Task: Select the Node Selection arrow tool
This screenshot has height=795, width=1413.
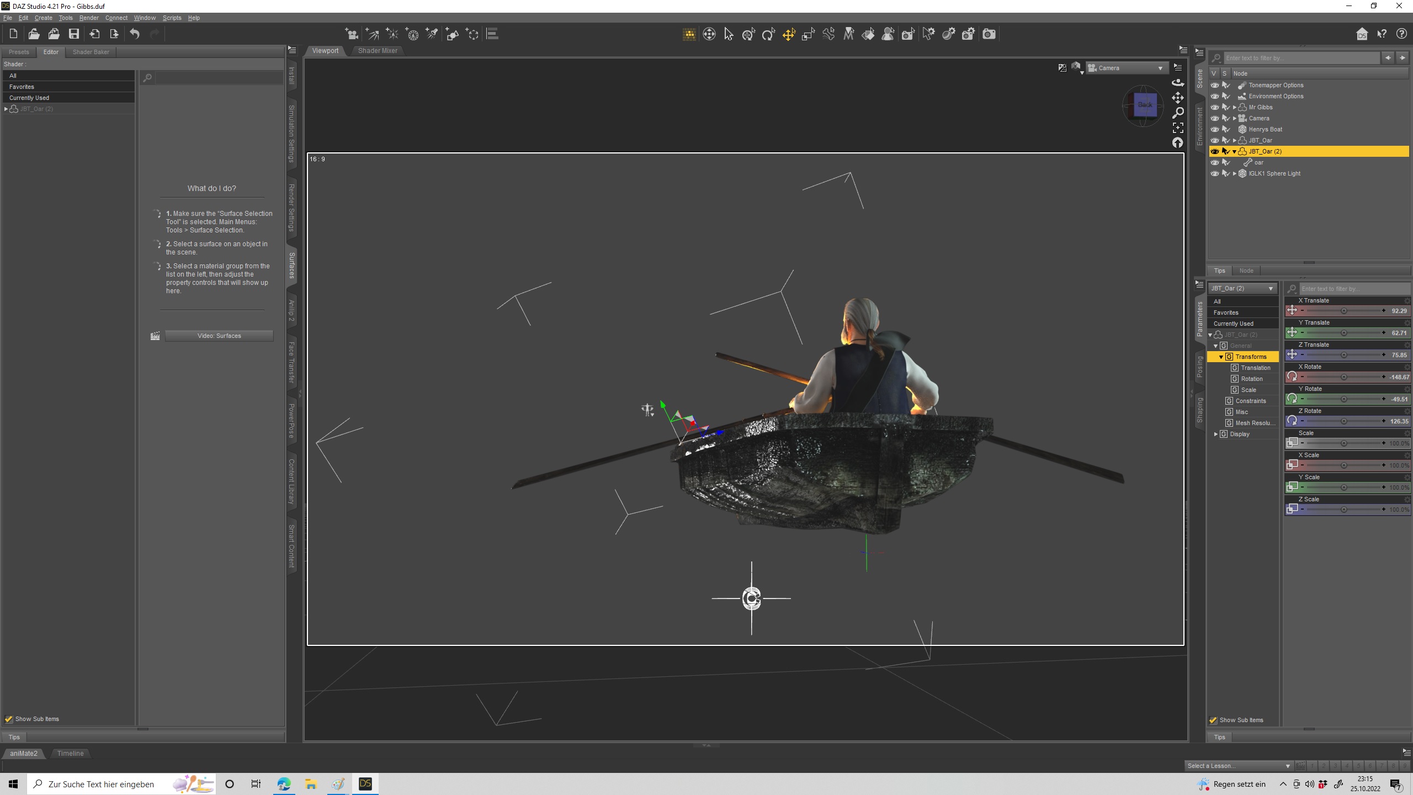Action: 729,34
